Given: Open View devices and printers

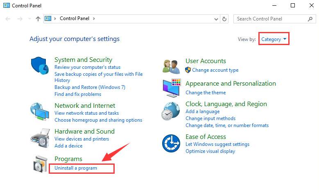Looking at the screenshot, I should pos(81,139).
